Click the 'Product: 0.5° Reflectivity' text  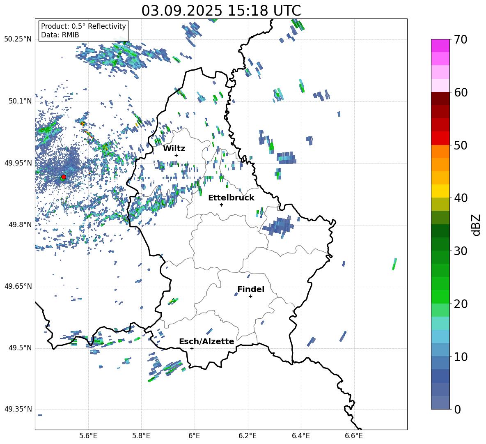pyautogui.click(x=83, y=26)
